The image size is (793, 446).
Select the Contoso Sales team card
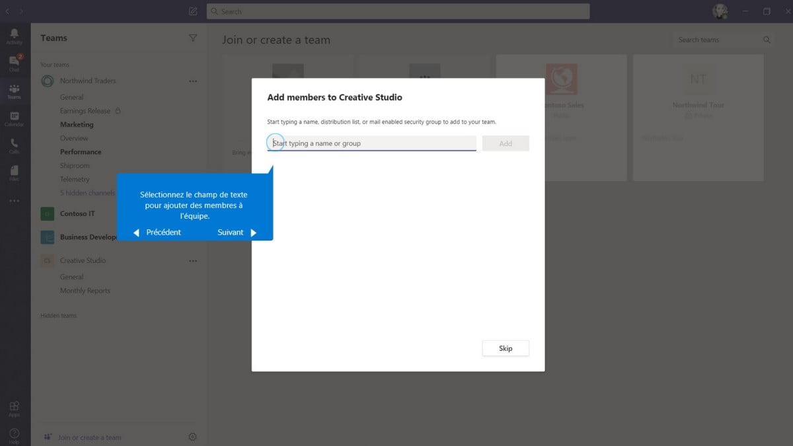561,118
